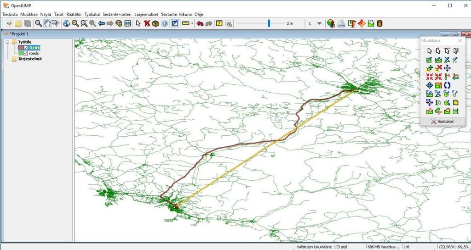This screenshot has height=250, width=471.
Task: Open the Tiedosto menu
Action: [10, 14]
